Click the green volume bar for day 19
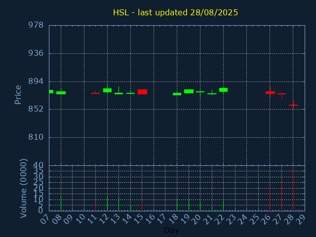The image size is (316, 237). [x=189, y=205]
